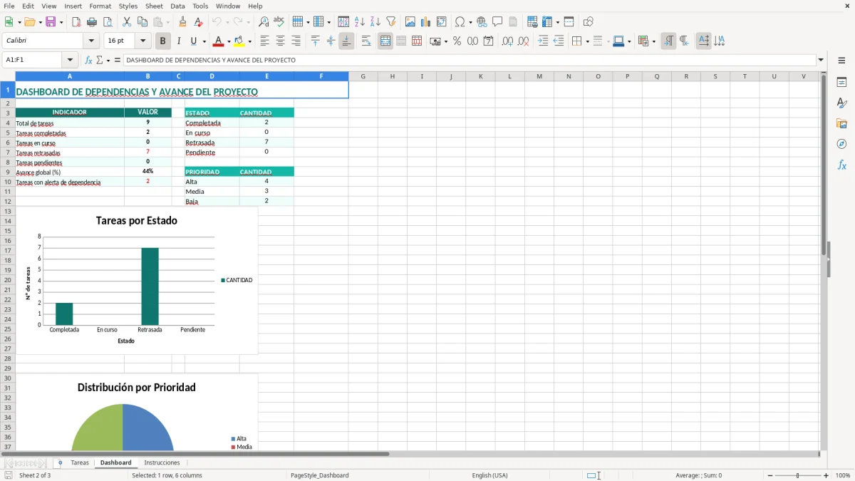Click the Insert Pivot Table icon
This screenshot has width=855, height=481.
click(442, 22)
